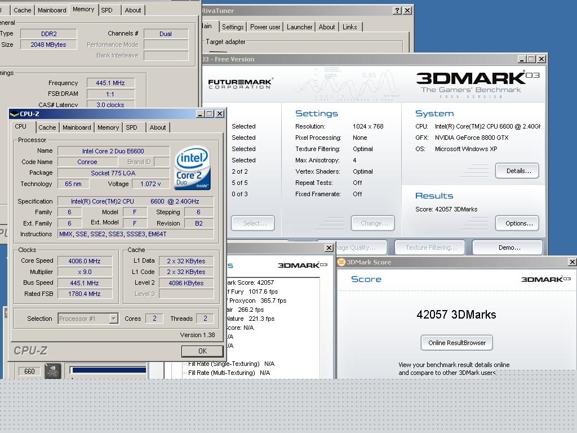The height and width of the screenshot is (433, 577).
Task: Click the 660 value field
Action: (x=29, y=371)
